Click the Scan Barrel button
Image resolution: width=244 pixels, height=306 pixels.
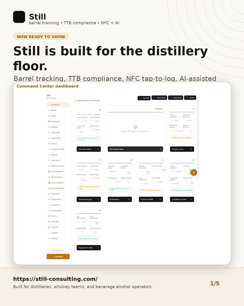click(159, 98)
